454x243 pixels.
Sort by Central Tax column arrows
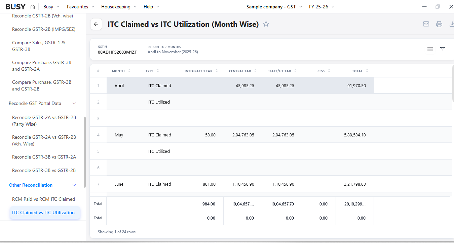pyautogui.click(x=255, y=71)
